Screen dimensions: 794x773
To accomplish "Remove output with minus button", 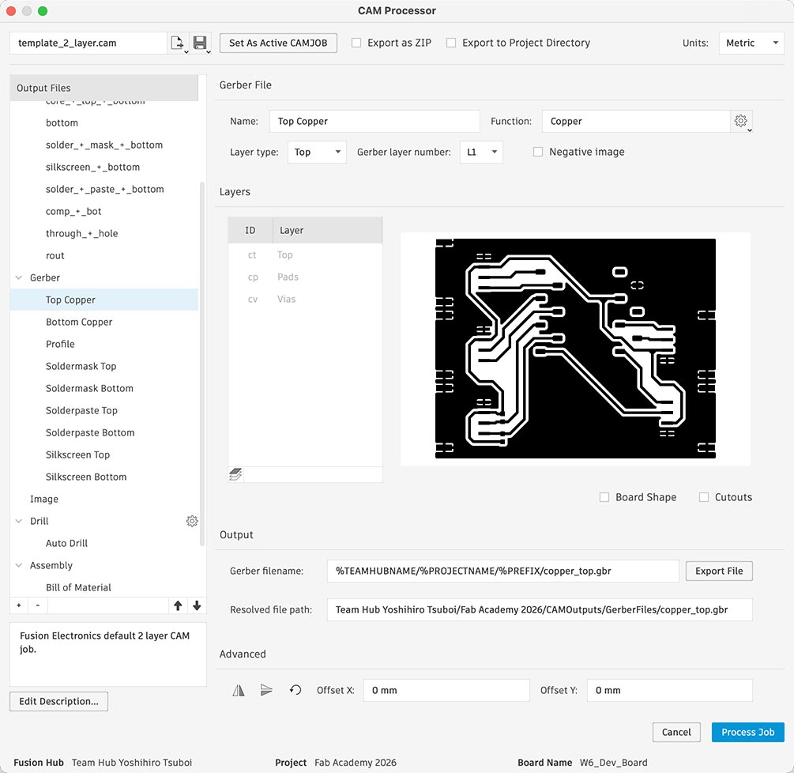I will 38,605.
